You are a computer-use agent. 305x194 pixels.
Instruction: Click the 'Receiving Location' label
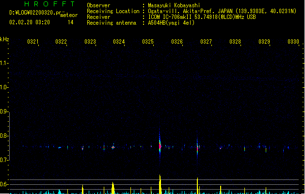click(x=113, y=11)
